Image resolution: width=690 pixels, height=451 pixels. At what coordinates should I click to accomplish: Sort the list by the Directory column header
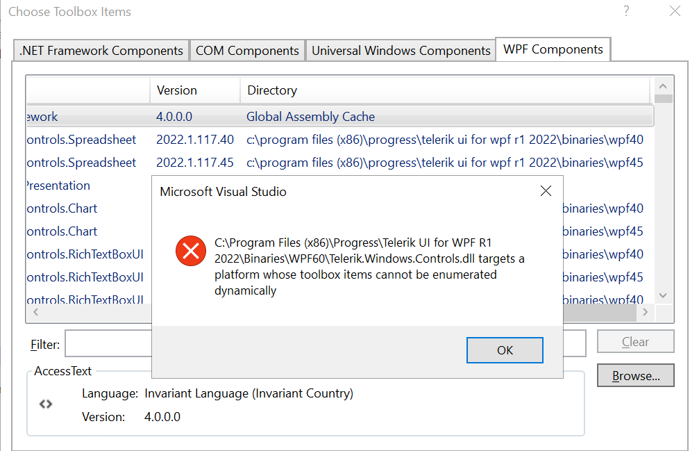(x=272, y=90)
